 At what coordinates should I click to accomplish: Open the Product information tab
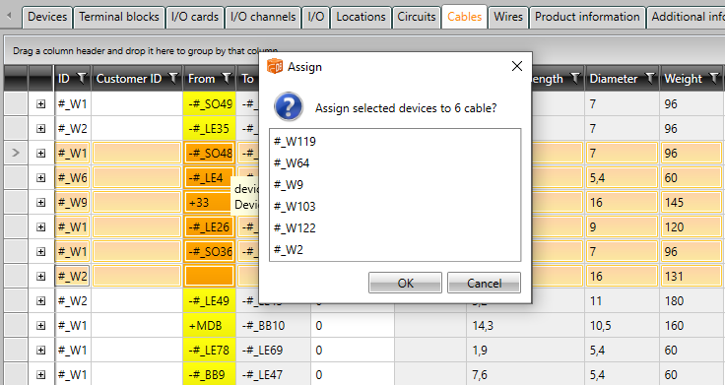click(587, 17)
